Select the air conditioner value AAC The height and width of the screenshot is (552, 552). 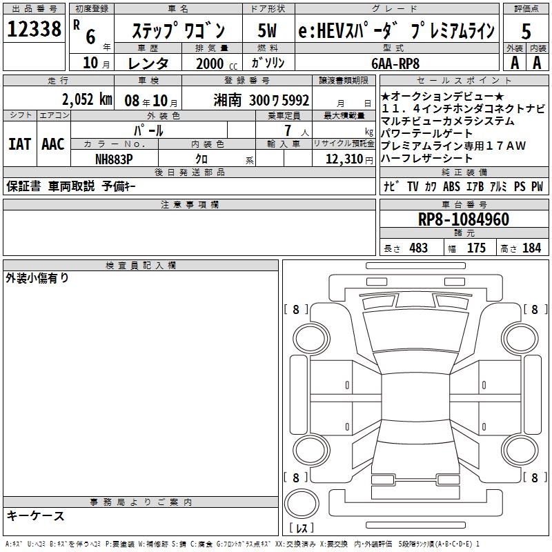[53, 144]
